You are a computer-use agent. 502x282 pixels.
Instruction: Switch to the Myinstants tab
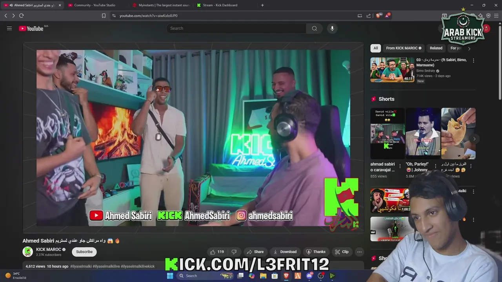coord(161,5)
